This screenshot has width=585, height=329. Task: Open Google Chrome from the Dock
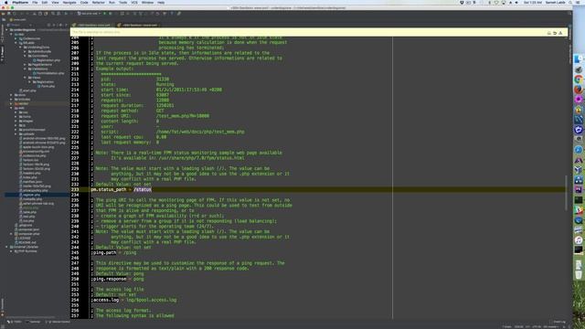(579, 80)
